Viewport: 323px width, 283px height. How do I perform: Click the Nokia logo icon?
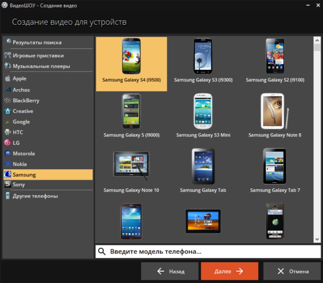coord(8,164)
